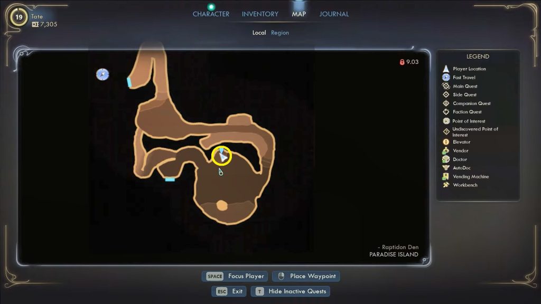Click the Companion Quest legend icon
Viewport: 541px width, 304px height.
tap(446, 103)
